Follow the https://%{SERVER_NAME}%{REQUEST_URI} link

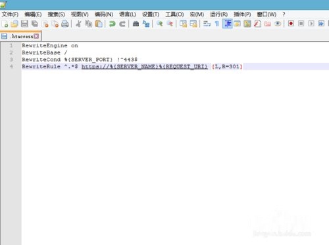pyautogui.click(x=145, y=66)
